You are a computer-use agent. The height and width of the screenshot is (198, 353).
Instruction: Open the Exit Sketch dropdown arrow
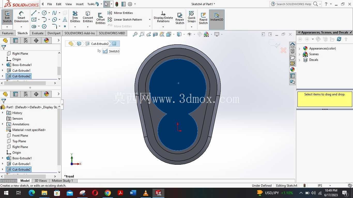pos(7,27)
